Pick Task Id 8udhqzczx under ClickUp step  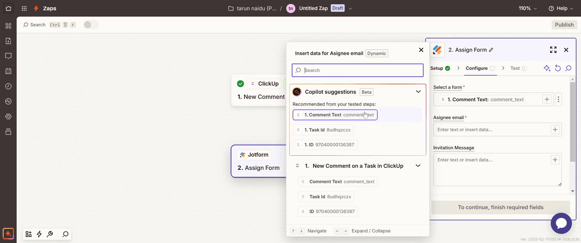[x=326, y=197]
